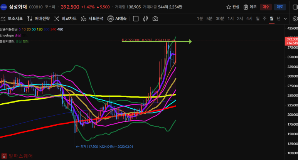Toggle the red 240 moving average
Screen dimensions: 298x160
point(53,29)
